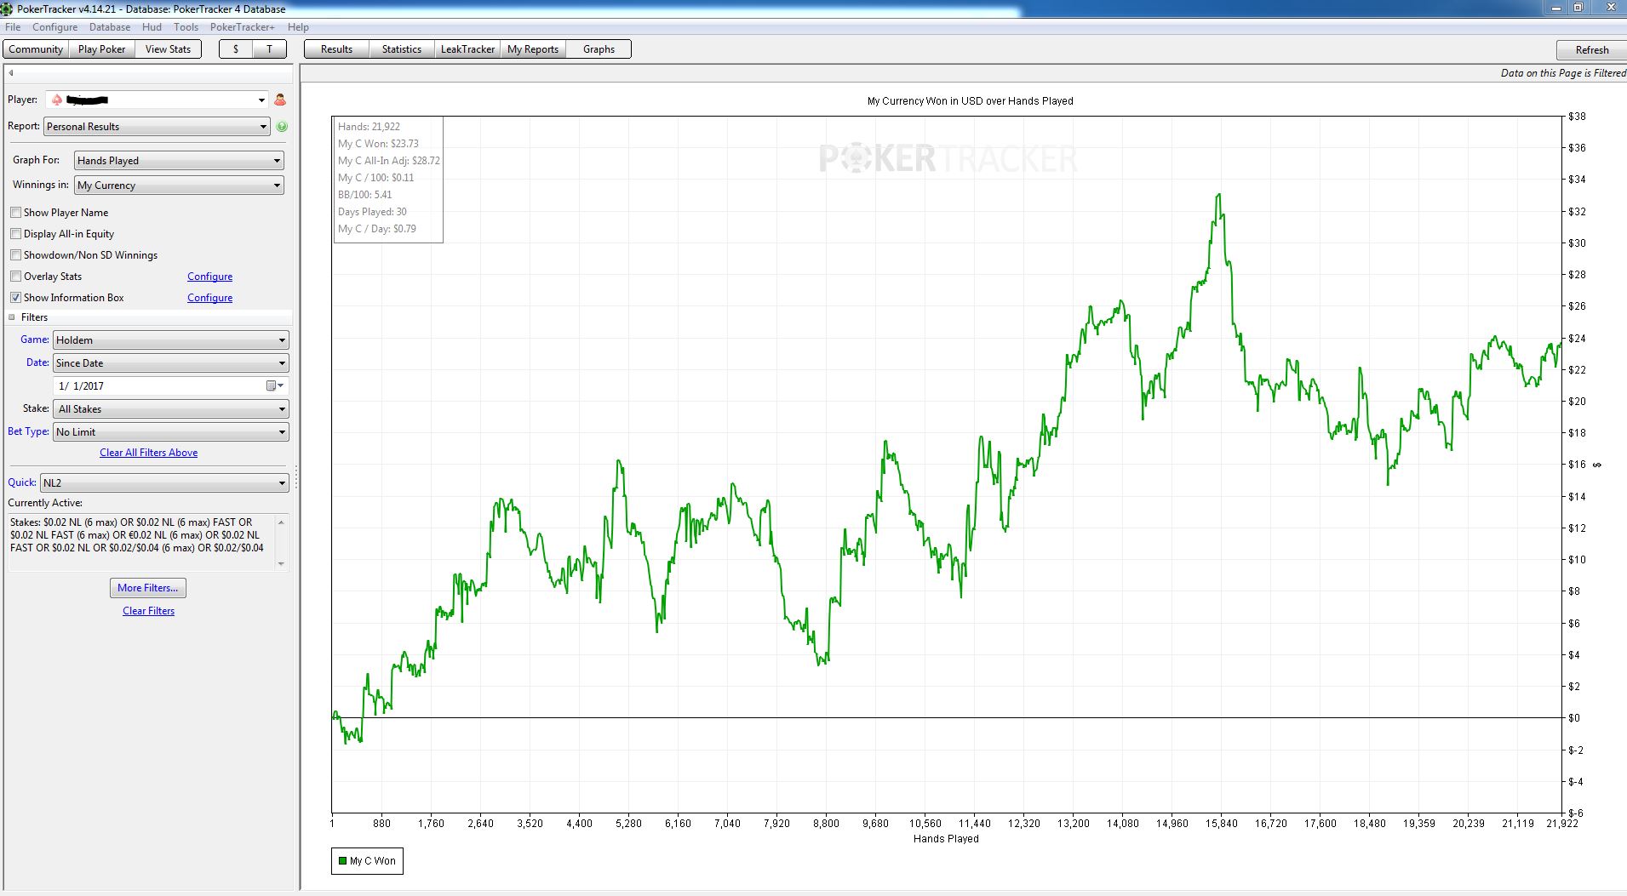Collapse the Filters section
The width and height of the screenshot is (1627, 896).
click(x=12, y=317)
